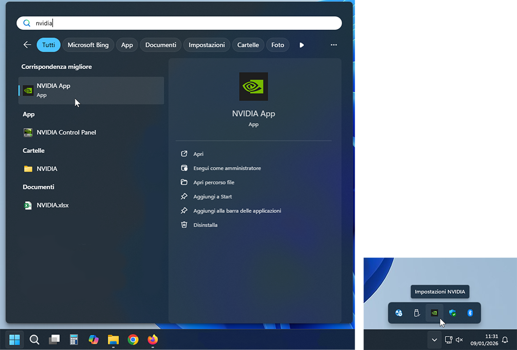Image resolution: width=517 pixels, height=350 pixels.
Task: Click the Bluetooth tray icon
Action: pyautogui.click(x=470, y=313)
